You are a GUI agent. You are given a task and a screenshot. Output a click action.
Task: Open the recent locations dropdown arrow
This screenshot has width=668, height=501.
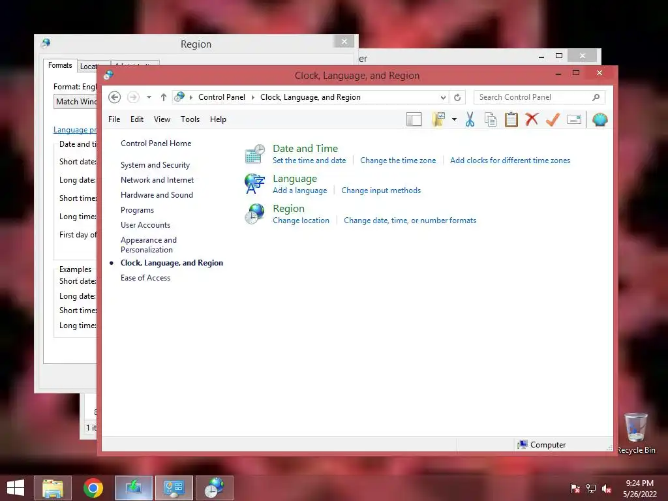pos(149,97)
